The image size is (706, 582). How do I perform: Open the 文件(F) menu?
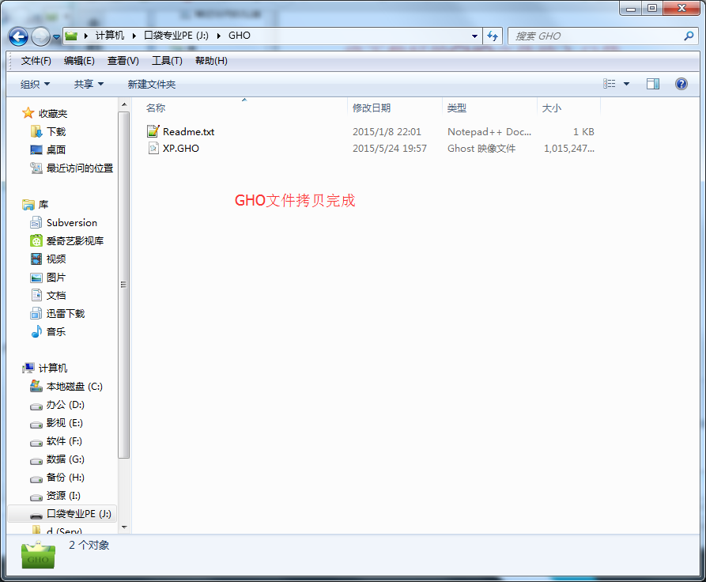click(36, 61)
